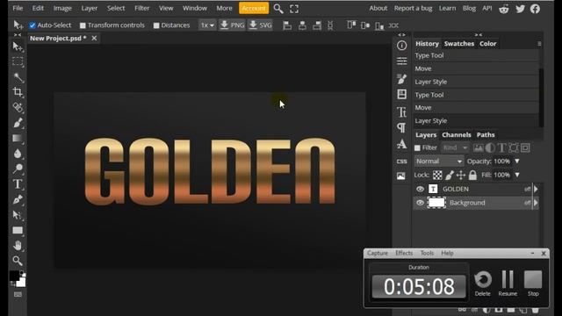The image size is (562, 316).
Task: Select the Rectangle shape tool
Action: coord(18,230)
